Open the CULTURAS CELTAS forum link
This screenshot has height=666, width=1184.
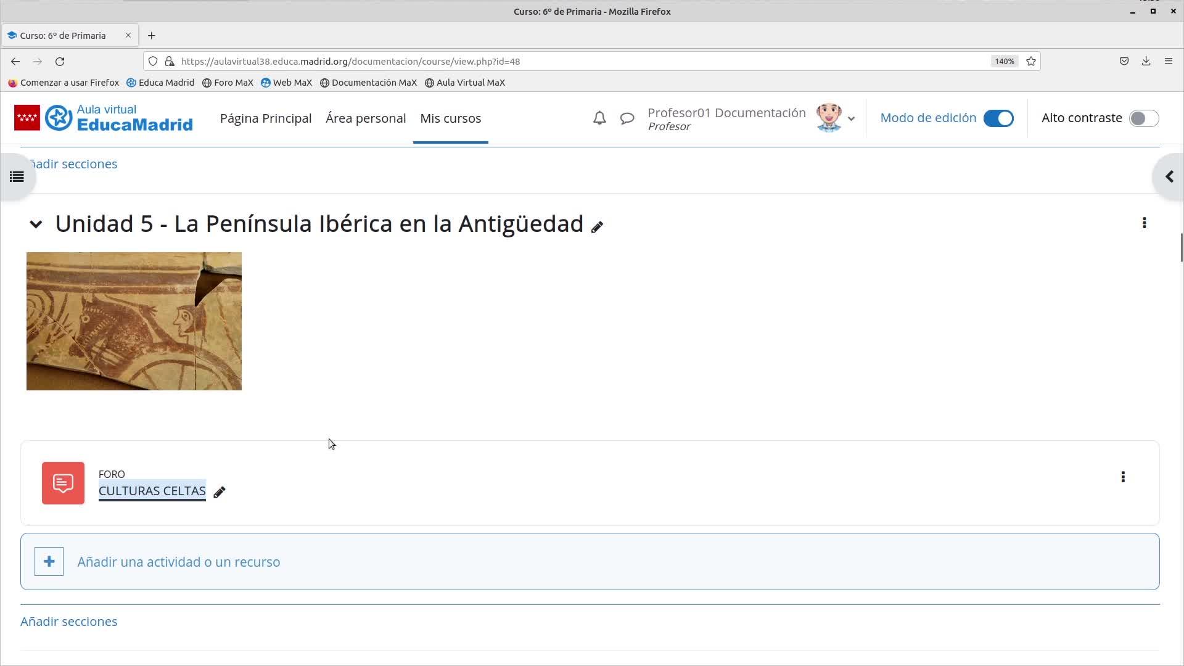152,491
